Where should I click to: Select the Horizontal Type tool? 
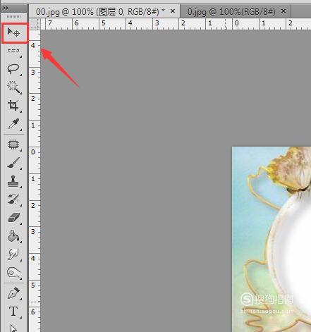[13, 312]
